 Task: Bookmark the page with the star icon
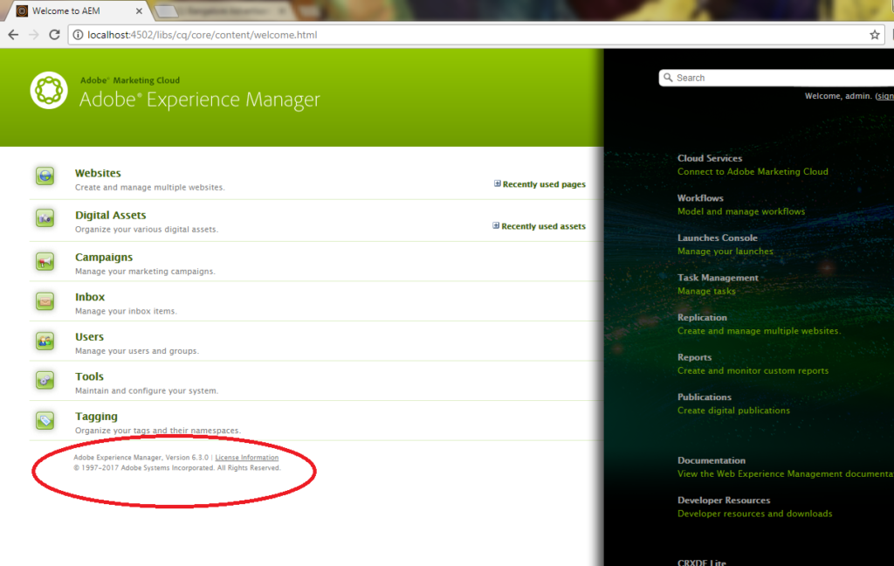click(x=875, y=35)
